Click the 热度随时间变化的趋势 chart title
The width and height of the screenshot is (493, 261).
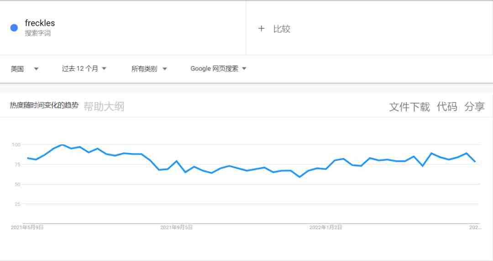click(44, 105)
